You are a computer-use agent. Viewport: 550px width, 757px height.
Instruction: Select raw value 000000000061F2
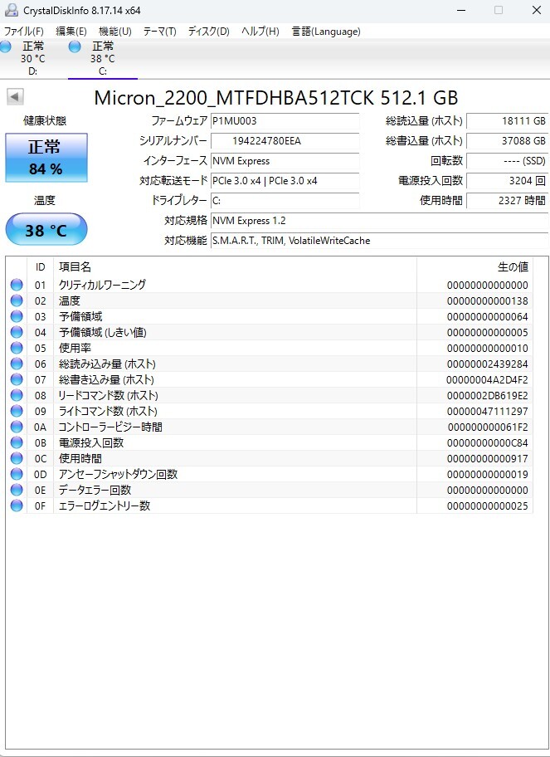point(488,427)
